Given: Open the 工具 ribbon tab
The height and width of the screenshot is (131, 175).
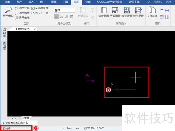Looking at the screenshot, I should click(x=65, y=2).
